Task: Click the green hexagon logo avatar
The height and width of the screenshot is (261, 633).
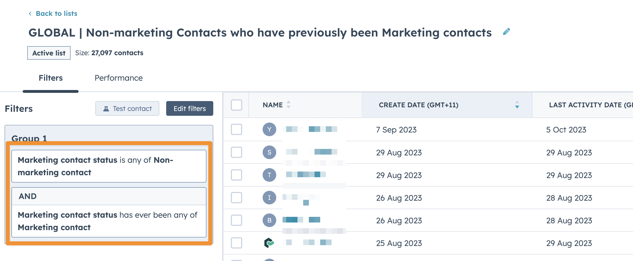Action: click(x=269, y=243)
